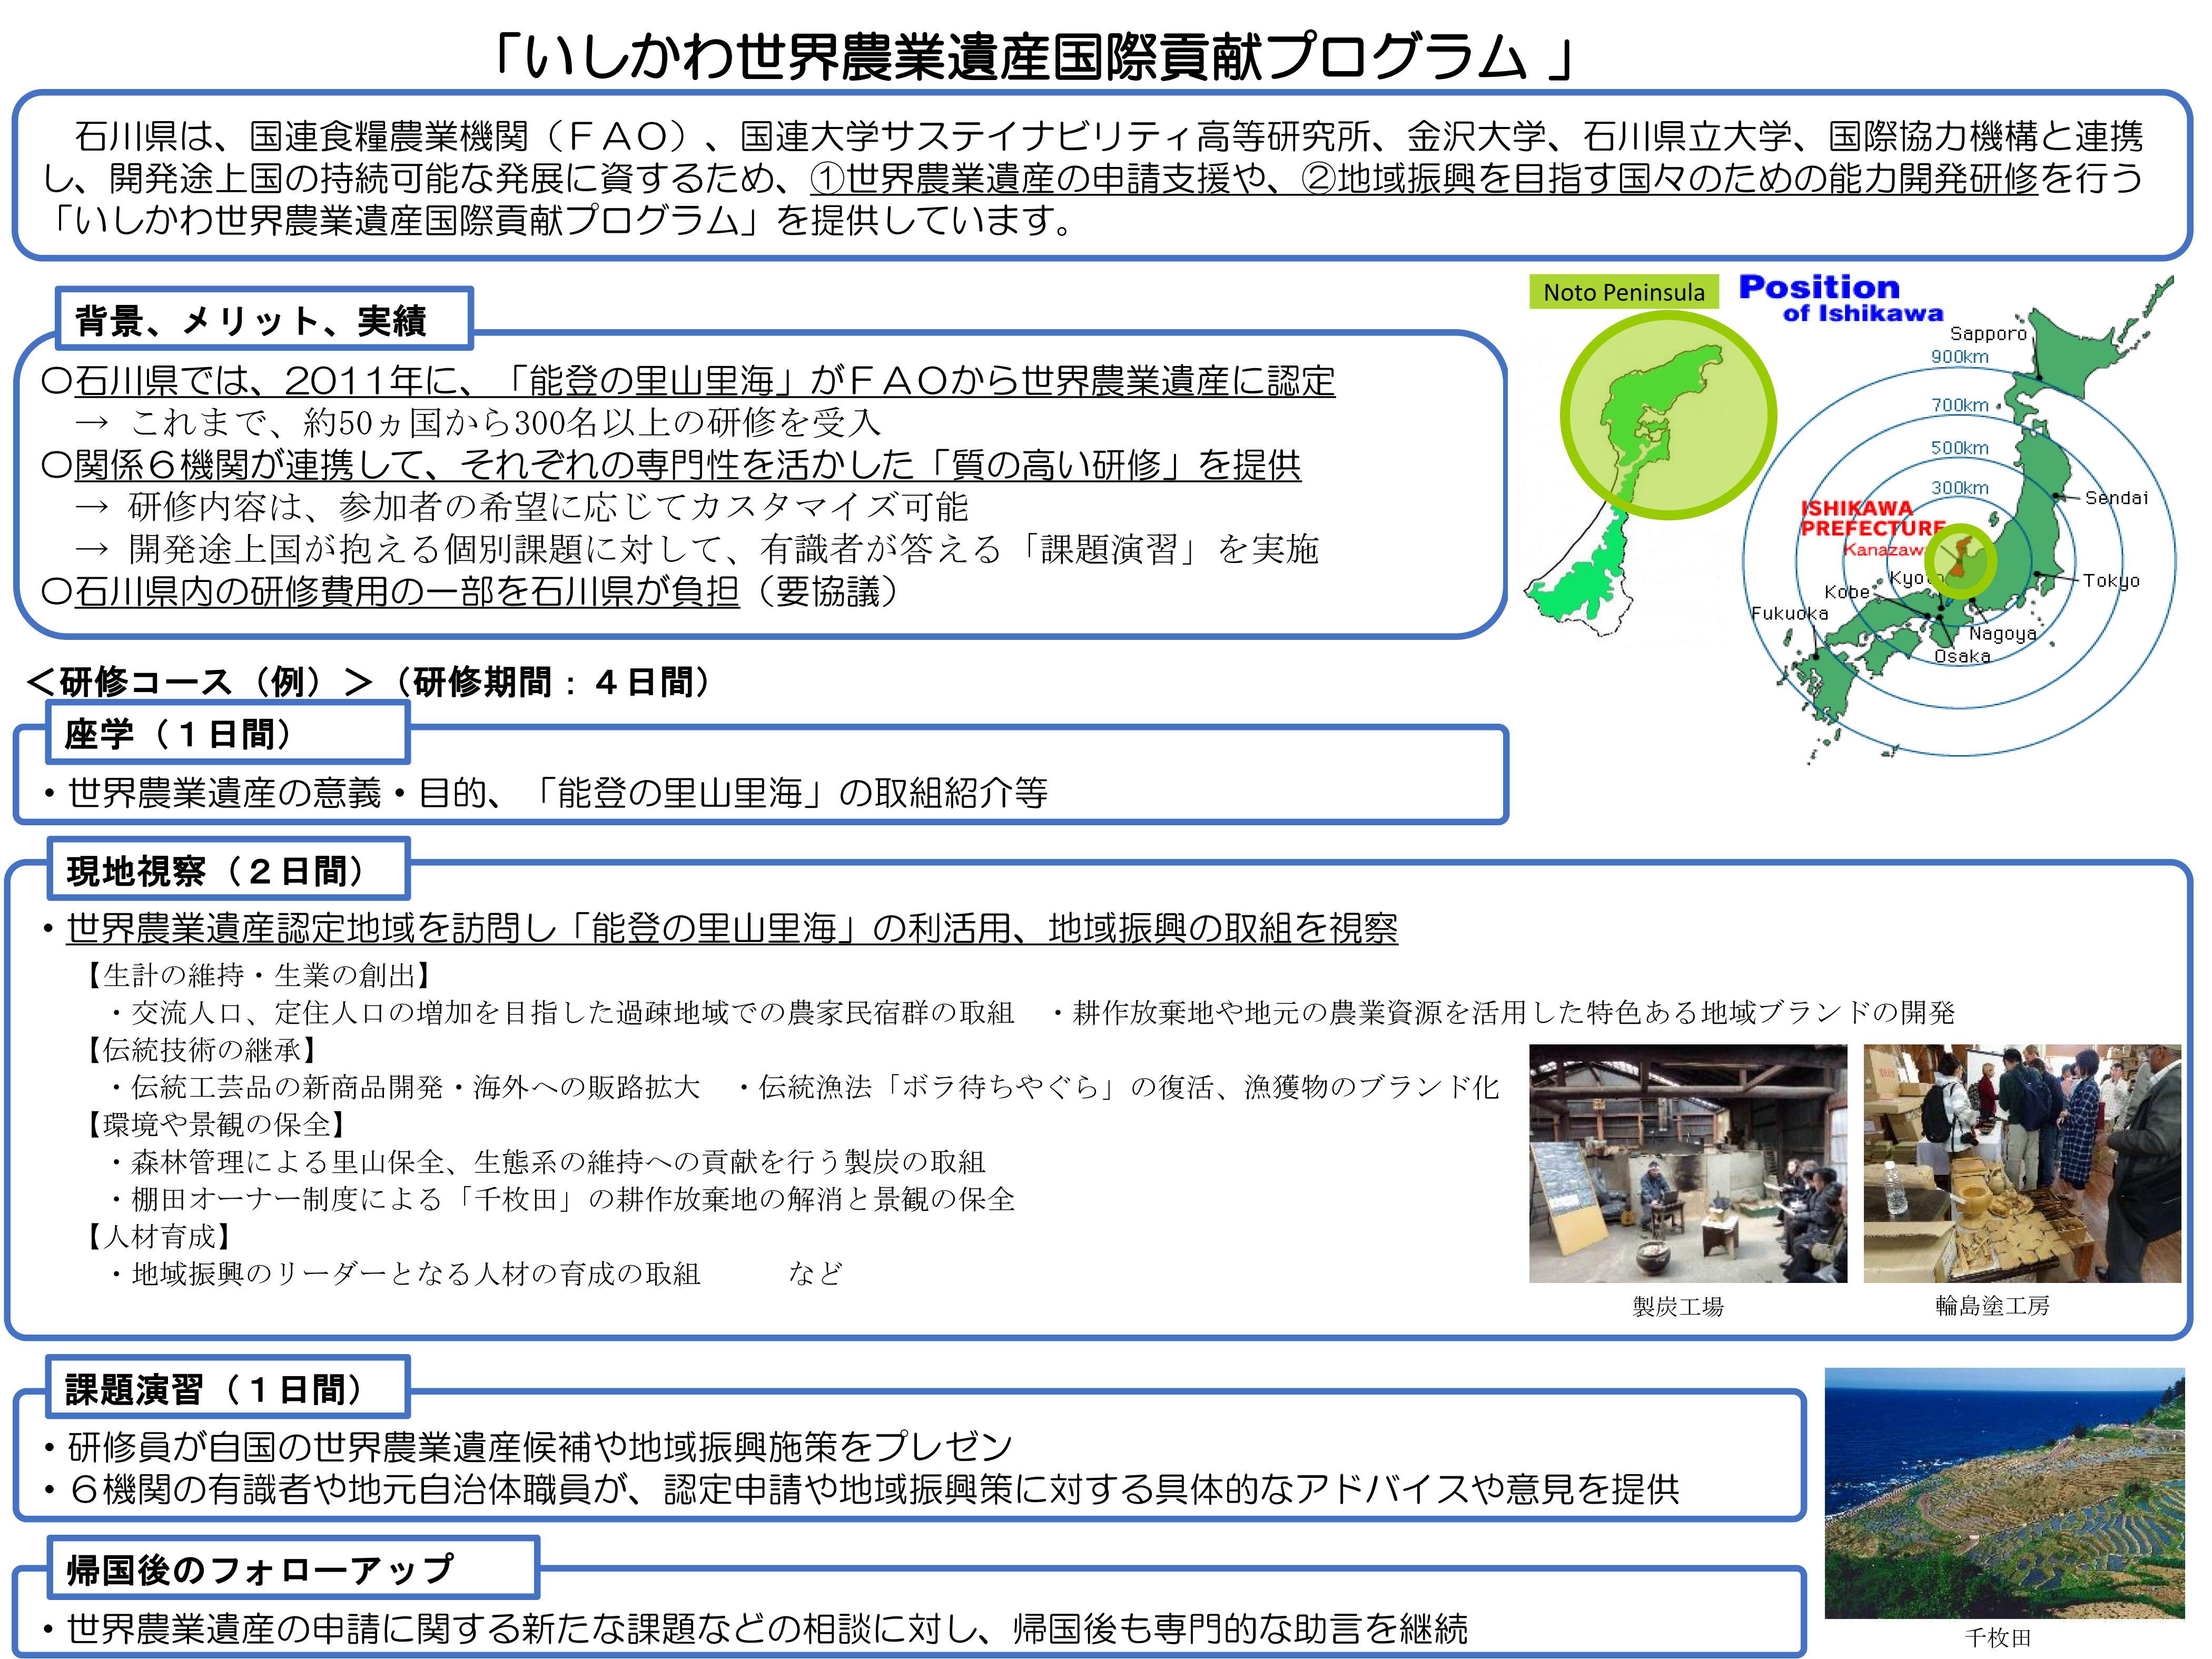This screenshot has width=2212, height=1659.
Task: Click the bullet 世界農業遺産の意義・目的
Action: tap(545, 793)
